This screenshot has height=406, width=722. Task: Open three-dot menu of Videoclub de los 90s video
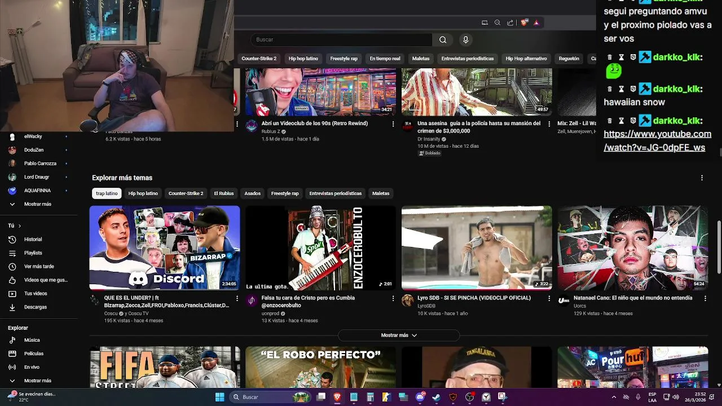[x=393, y=123]
